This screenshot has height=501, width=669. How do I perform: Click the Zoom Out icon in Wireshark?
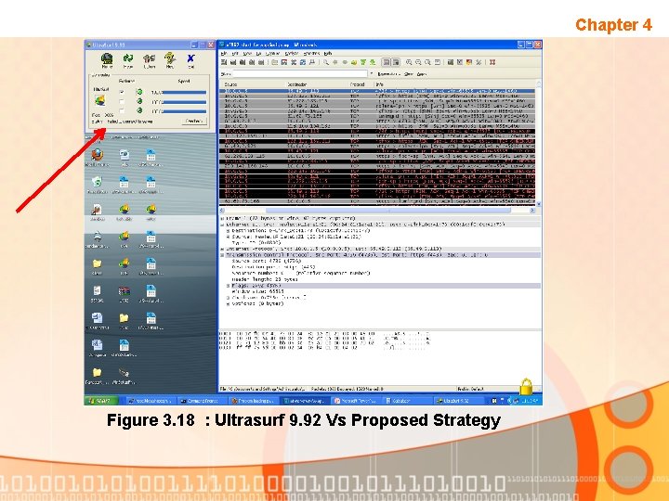point(418,62)
